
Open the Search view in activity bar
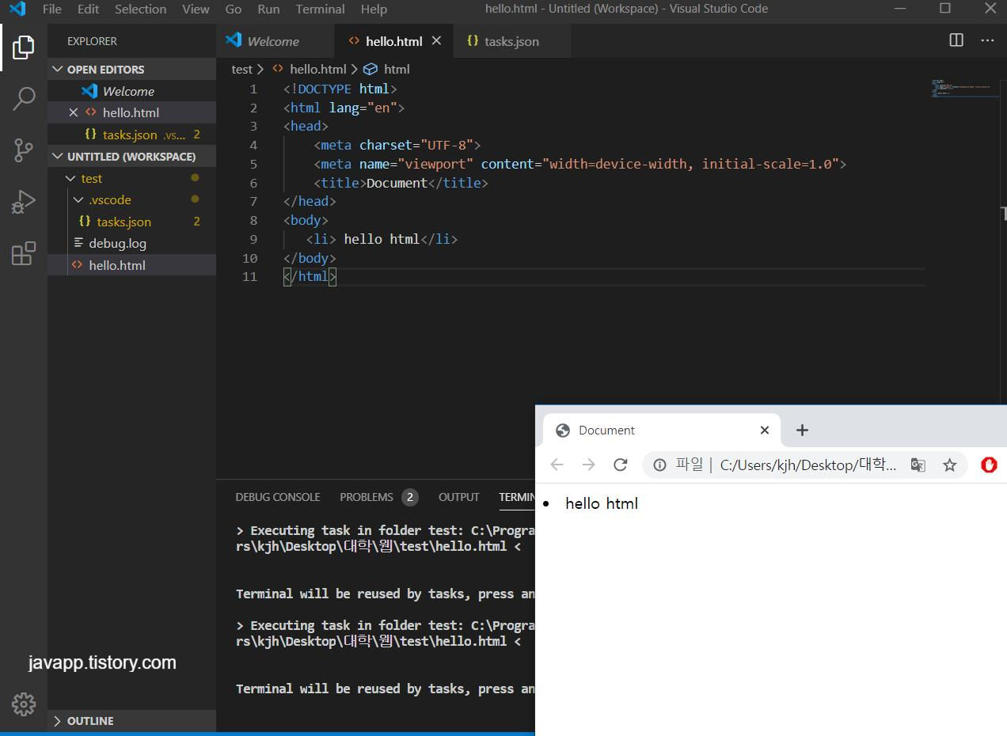[x=24, y=98]
